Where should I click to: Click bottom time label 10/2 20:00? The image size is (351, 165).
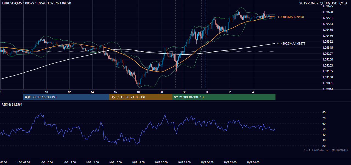coord(161,163)
